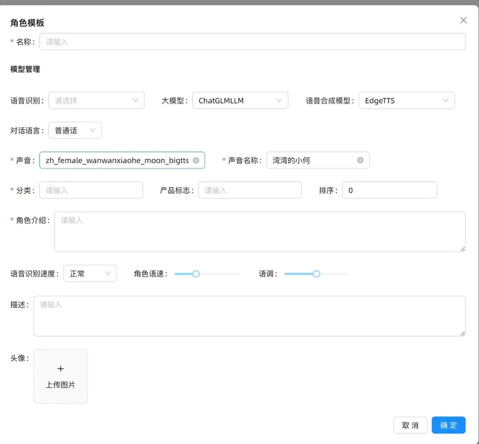Clear the 声音名称 field with its clear icon
Screen dimensions: 479x444
click(x=360, y=160)
